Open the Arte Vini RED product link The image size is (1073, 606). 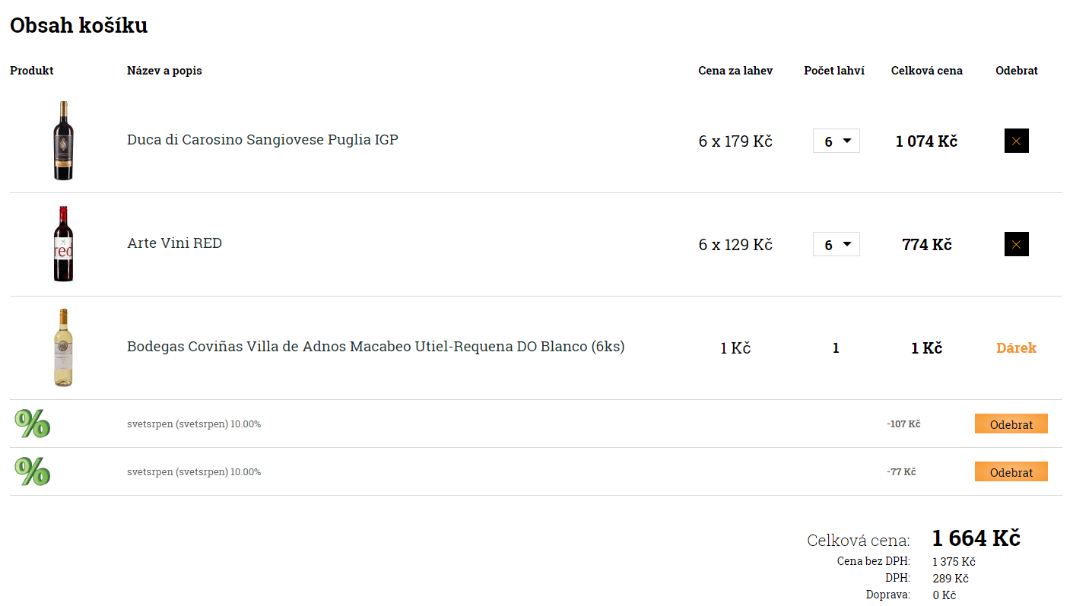click(x=174, y=243)
